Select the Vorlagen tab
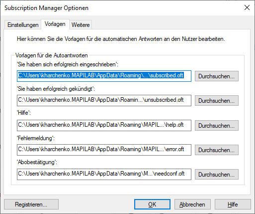Image resolution: width=255 pixels, height=214 pixels. 55,24
